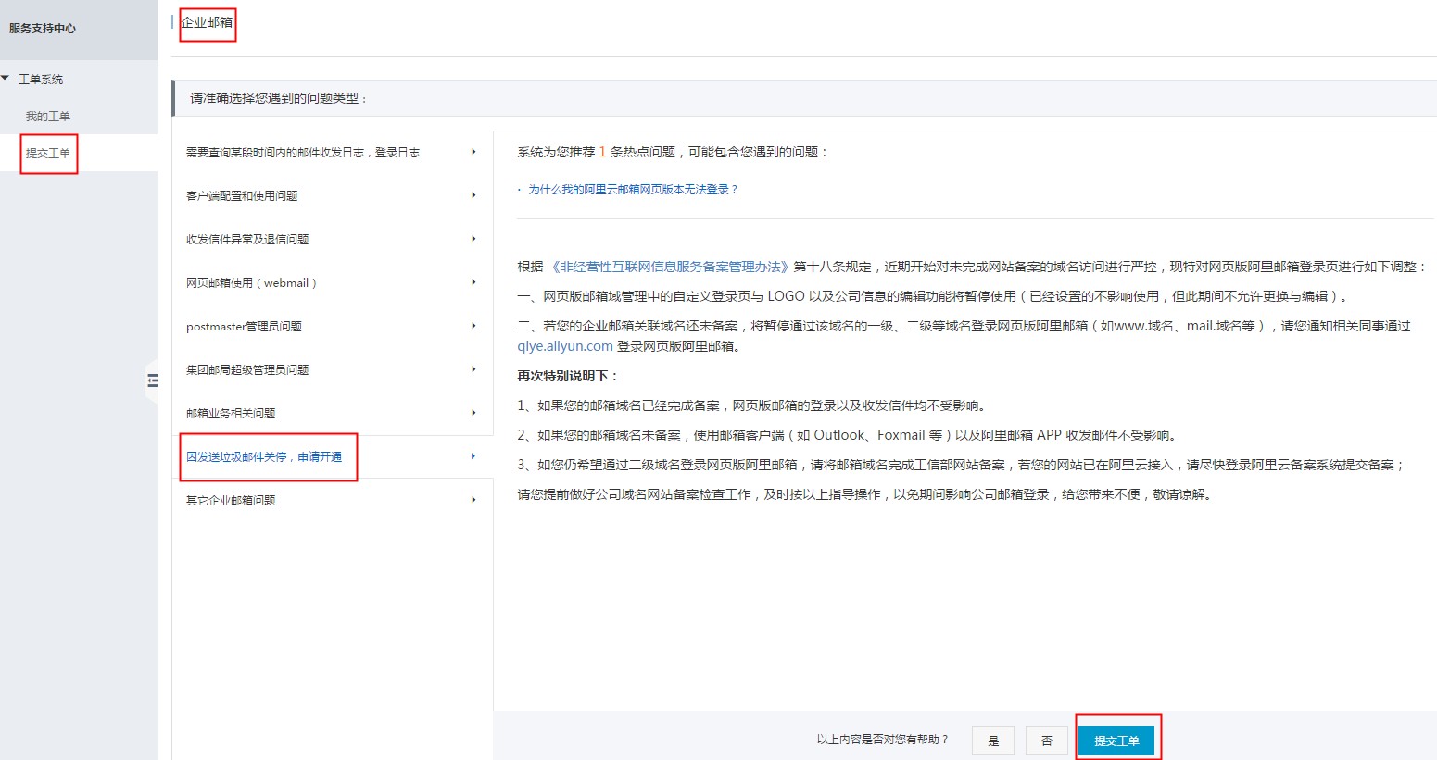Open 我的工单 in the sidebar
The height and width of the screenshot is (760, 1437).
48,116
